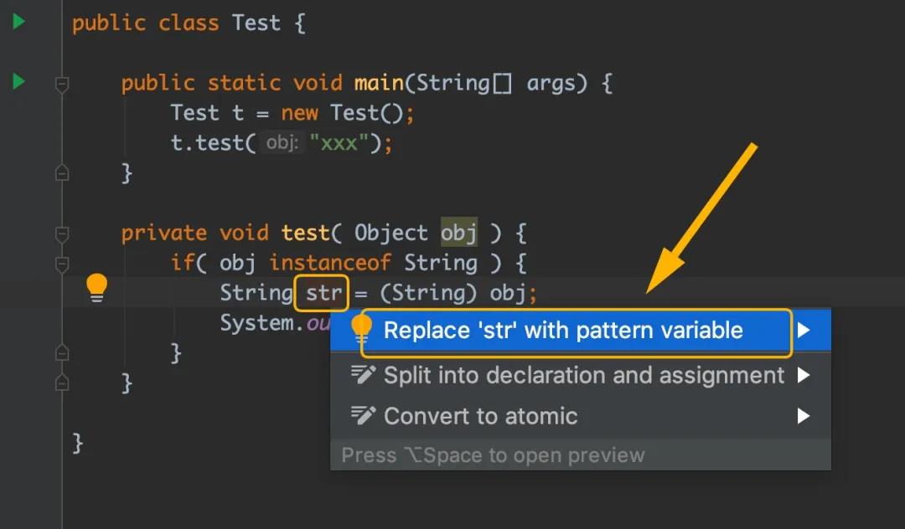Click the highlighted obj parameter in test
This screenshot has height=529, width=905.
[x=459, y=234]
